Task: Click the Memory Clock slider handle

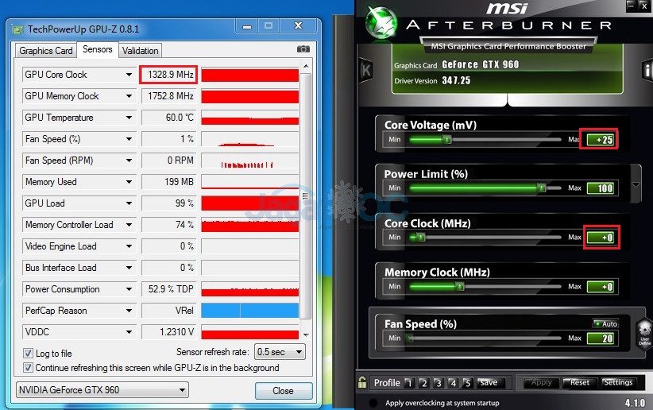Action: 459,286
